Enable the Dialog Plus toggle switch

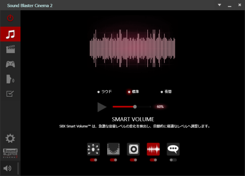point(173,160)
